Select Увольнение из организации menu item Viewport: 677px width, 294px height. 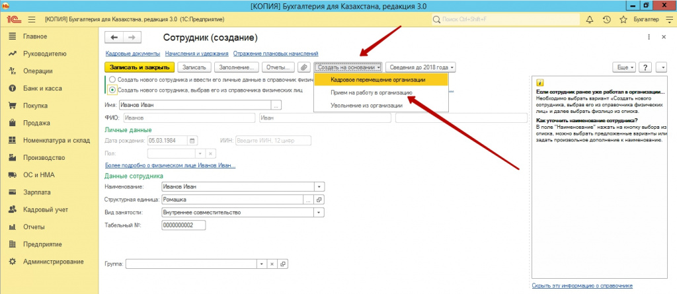click(381, 105)
